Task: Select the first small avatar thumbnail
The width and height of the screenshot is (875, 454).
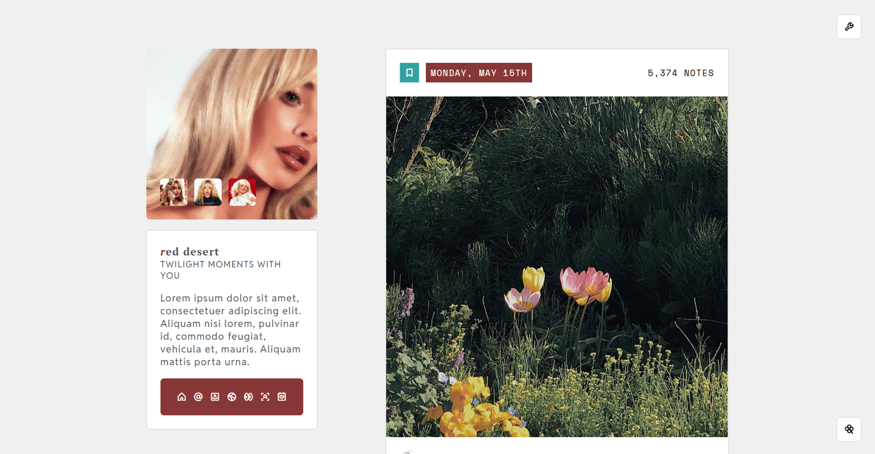Action: 174,192
